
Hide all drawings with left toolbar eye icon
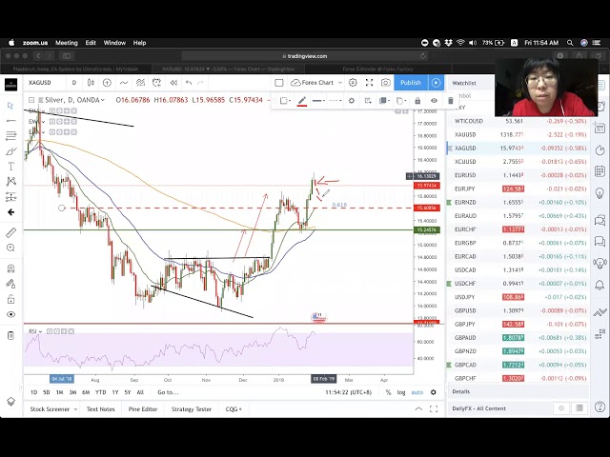click(10, 314)
